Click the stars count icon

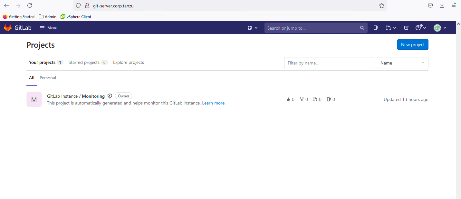coord(290,99)
